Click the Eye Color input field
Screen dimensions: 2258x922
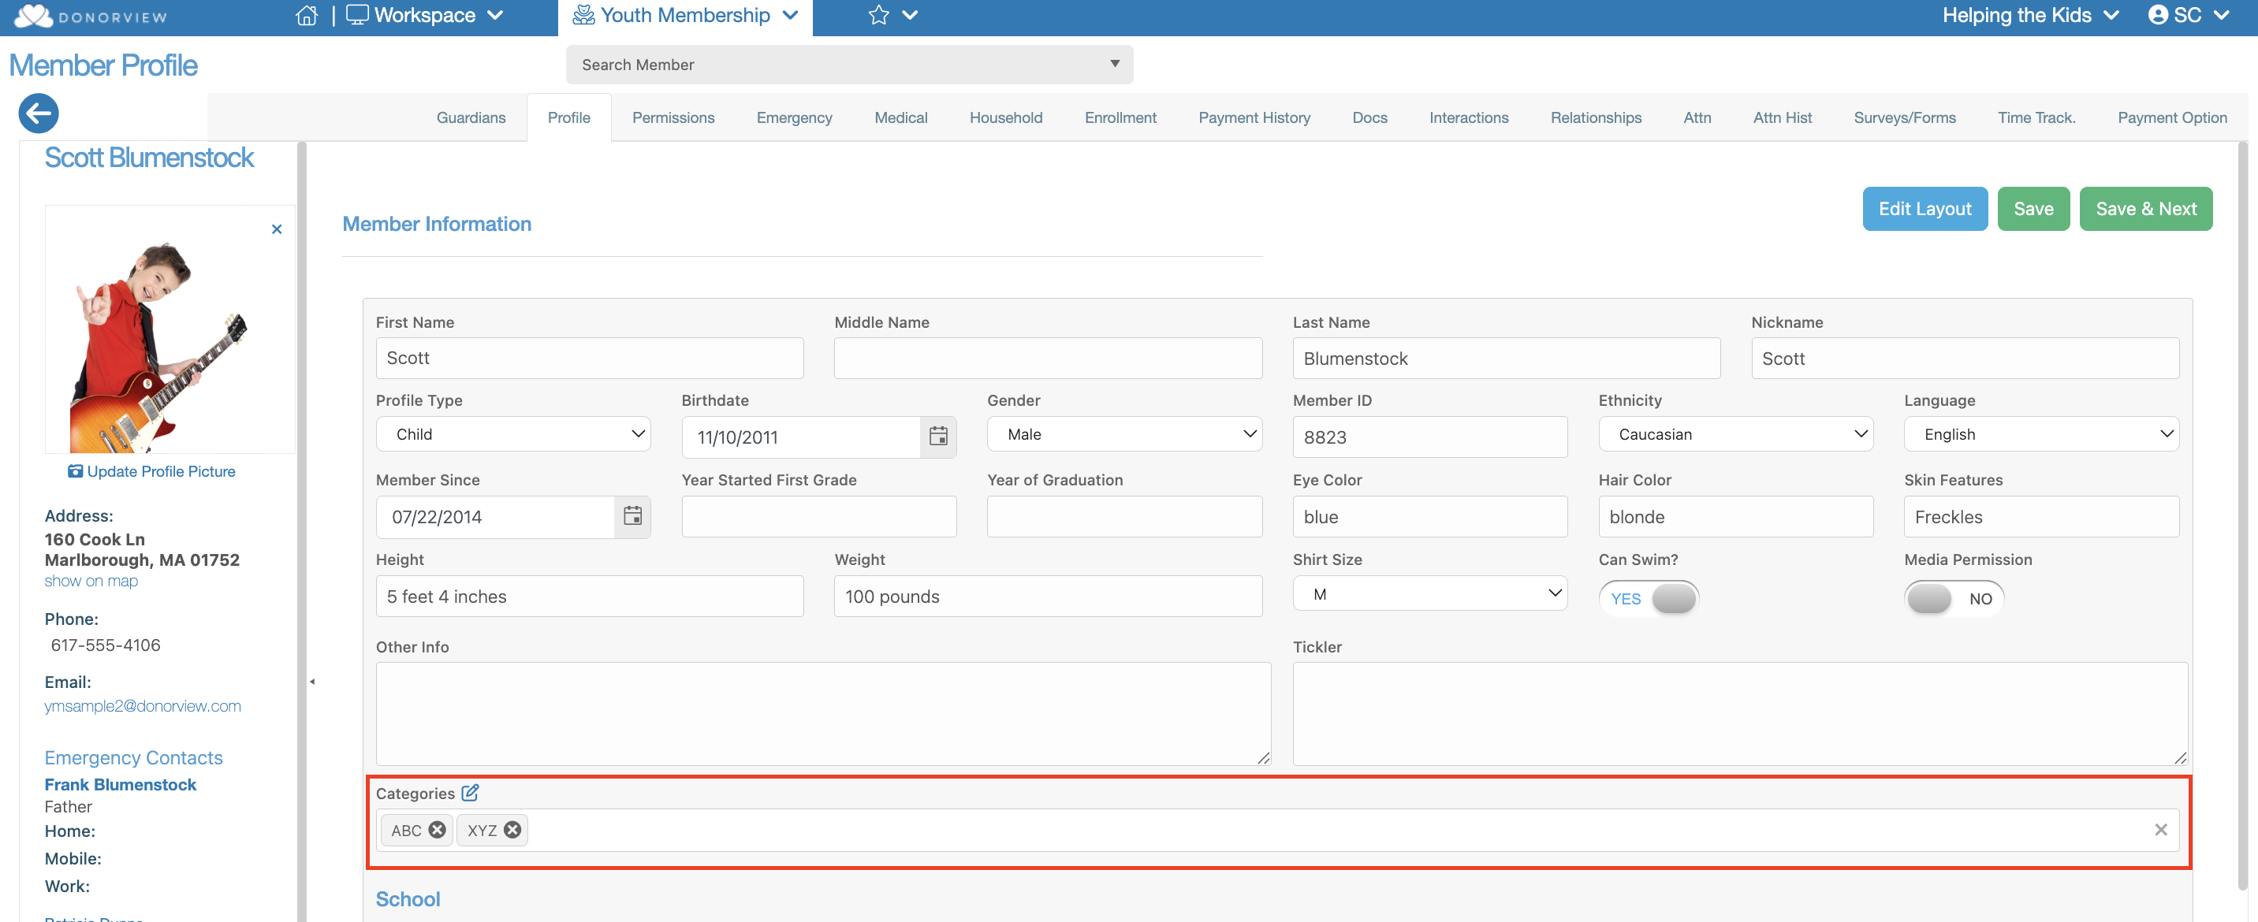1429,517
